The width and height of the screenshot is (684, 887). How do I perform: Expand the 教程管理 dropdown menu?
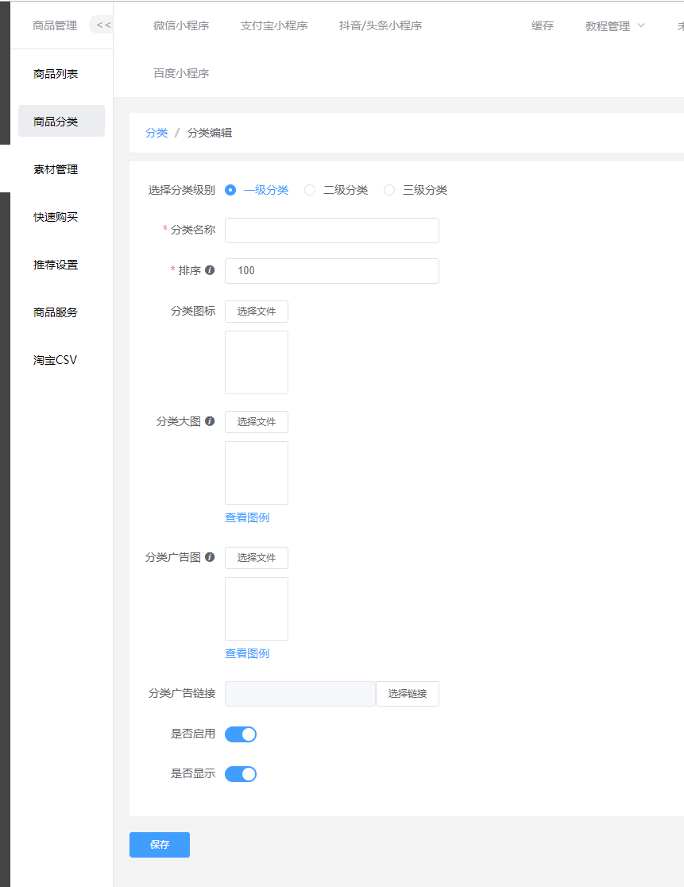coord(615,26)
